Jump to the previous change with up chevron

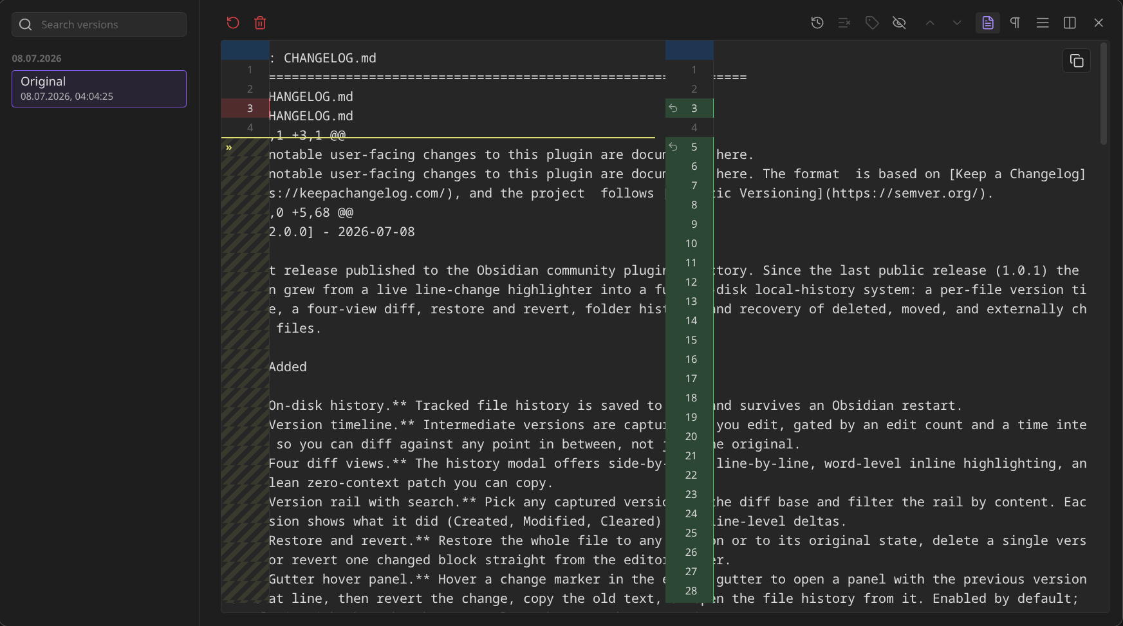930,23
